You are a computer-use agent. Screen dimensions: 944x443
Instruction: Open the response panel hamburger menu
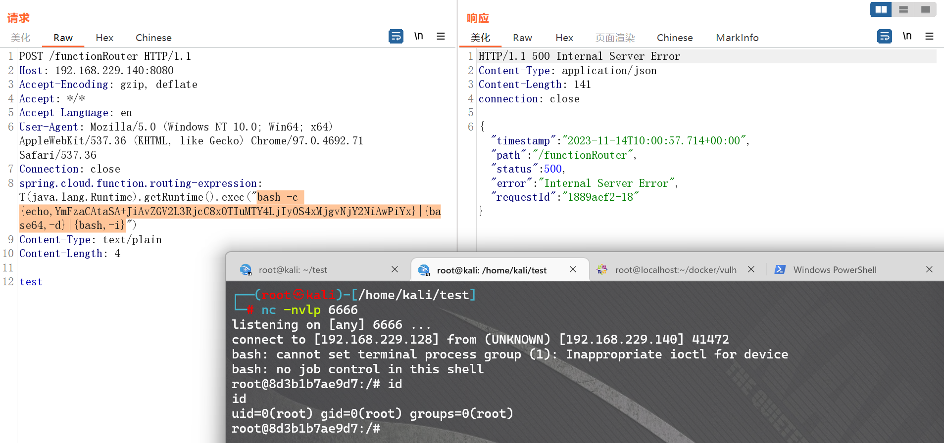930,36
